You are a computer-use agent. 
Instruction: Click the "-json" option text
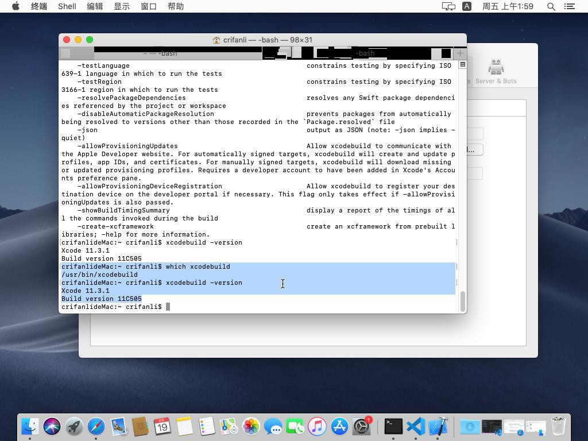87,130
